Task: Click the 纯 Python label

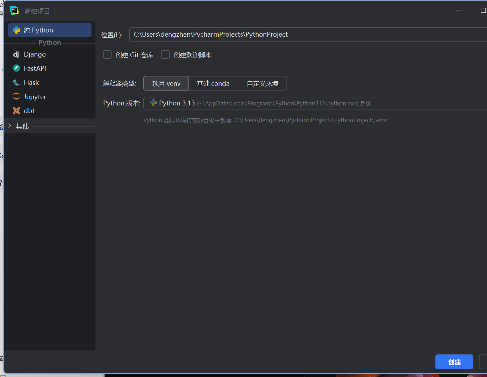Action: click(38, 30)
